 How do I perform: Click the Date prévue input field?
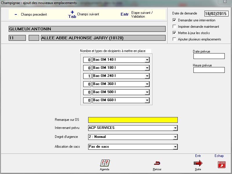coord(209,56)
